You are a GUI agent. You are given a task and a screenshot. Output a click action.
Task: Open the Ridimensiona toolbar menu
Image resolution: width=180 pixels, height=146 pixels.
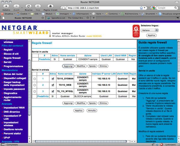[130, 14]
